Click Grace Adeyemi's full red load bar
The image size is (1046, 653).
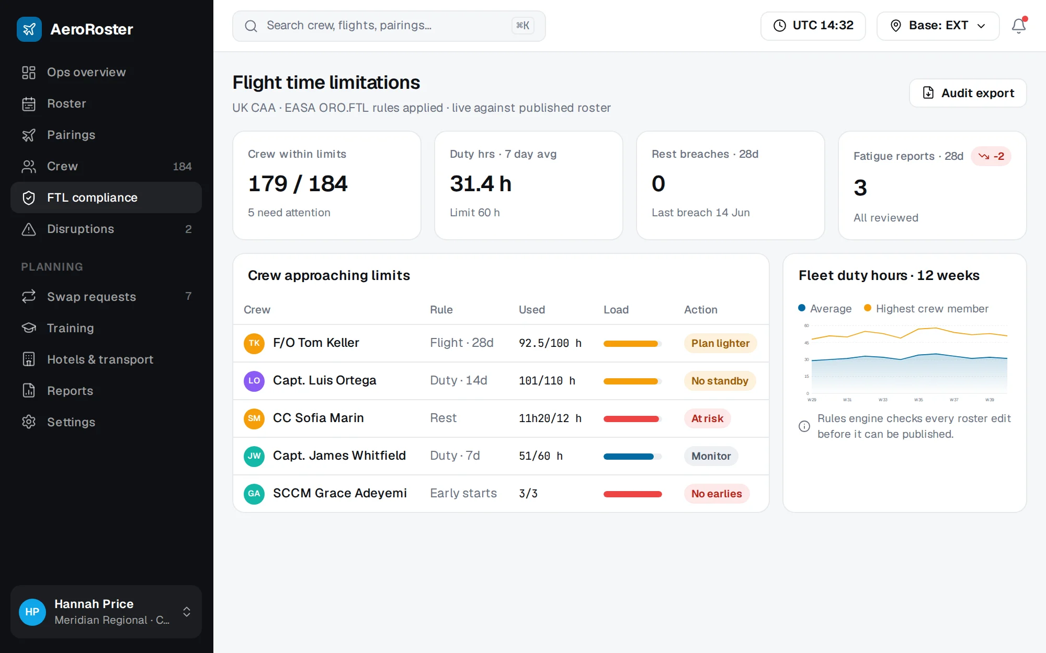click(633, 494)
